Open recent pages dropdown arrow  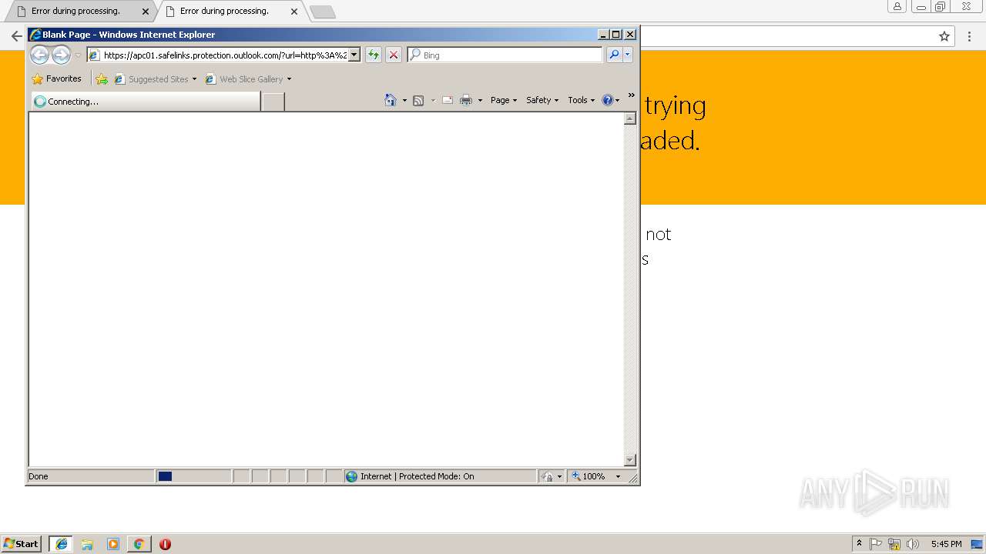click(78, 55)
